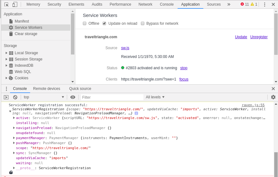Click the Clear storage trash icon
This screenshot has height=177, width=278.
[11, 34]
